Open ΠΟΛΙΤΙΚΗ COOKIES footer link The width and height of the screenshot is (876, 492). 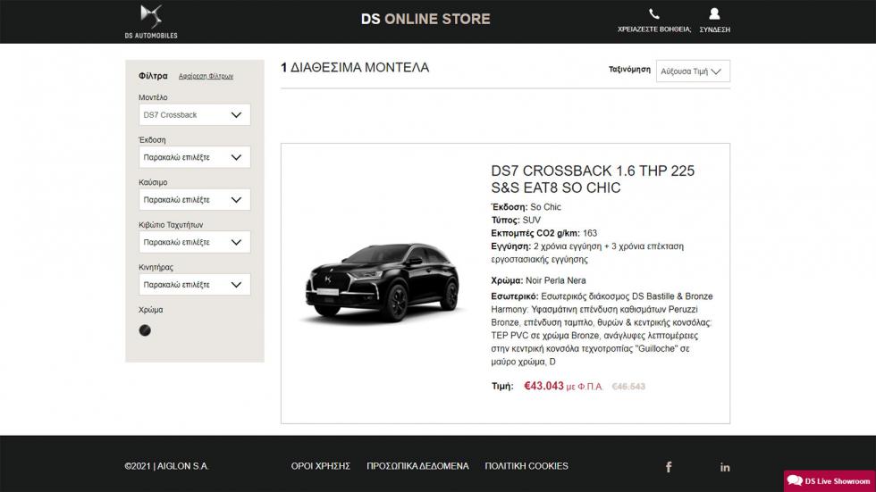coord(526,466)
